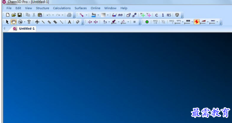Image resolution: width=232 pixels, height=123 pixels.
Task: Toggle atom symbols C button
Action: point(156,15)
